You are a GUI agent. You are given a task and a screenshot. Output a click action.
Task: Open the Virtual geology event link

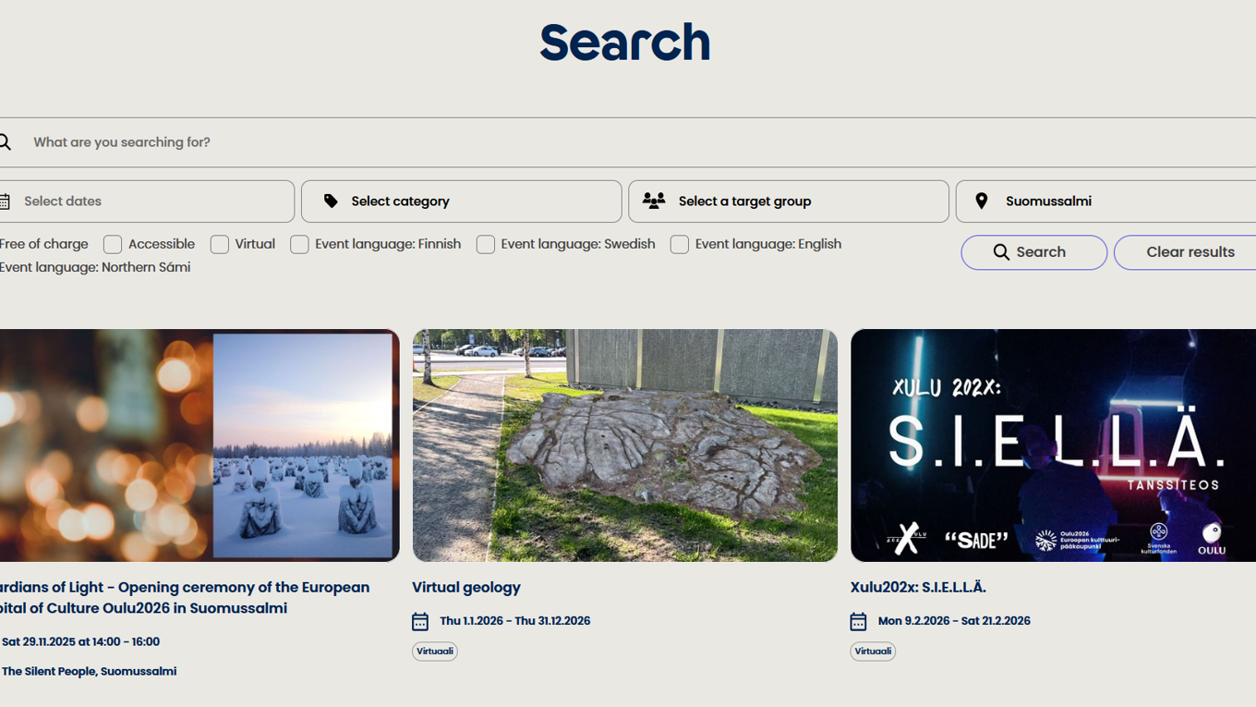[466, 588]
